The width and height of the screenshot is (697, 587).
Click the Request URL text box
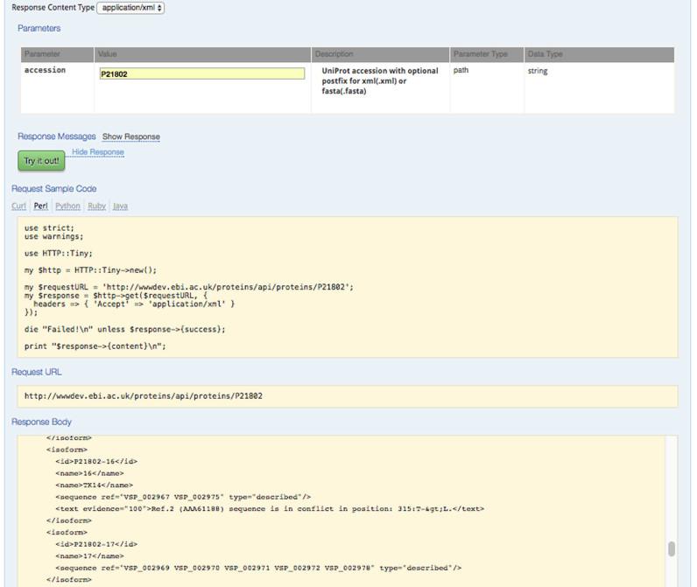coord(344,396)
